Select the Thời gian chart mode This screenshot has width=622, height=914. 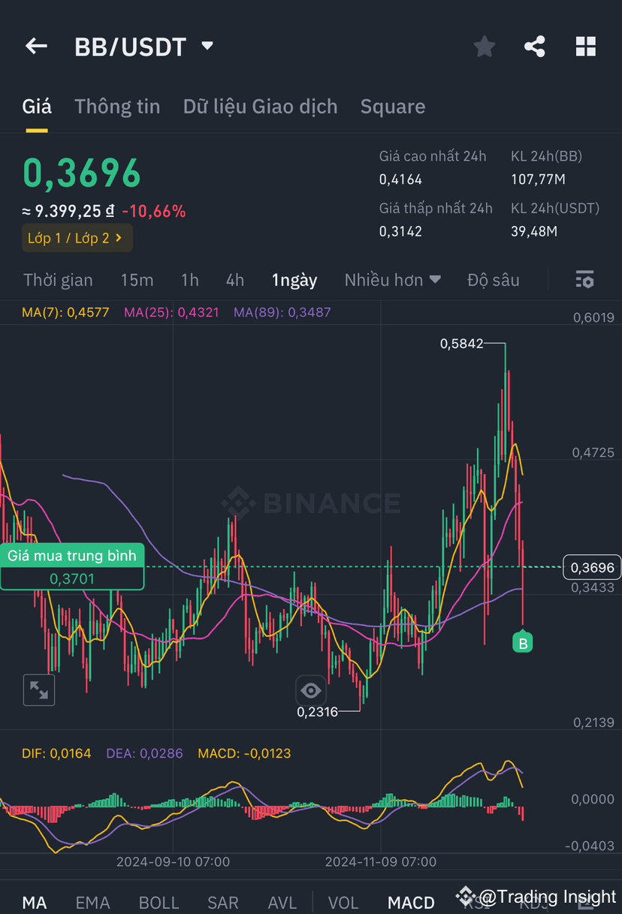click(x=58, y=280)
